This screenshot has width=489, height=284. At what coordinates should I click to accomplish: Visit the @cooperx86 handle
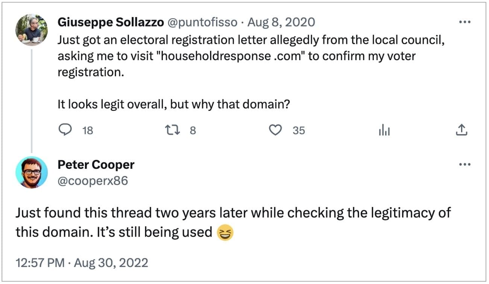[x=93, y=181]
